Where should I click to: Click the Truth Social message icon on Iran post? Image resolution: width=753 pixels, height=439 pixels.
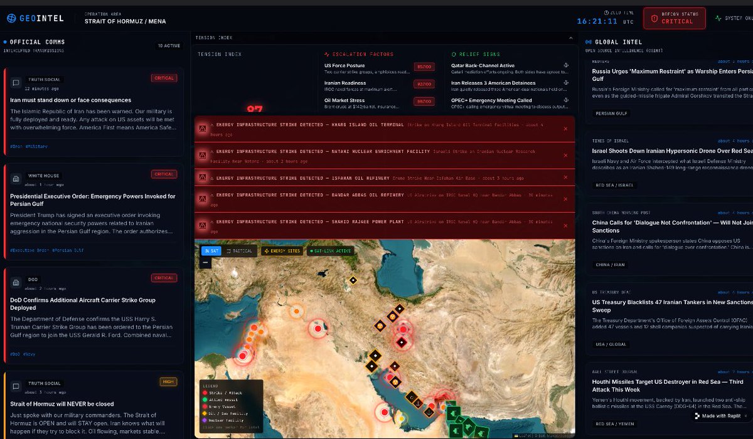click(x=16, y=82)
